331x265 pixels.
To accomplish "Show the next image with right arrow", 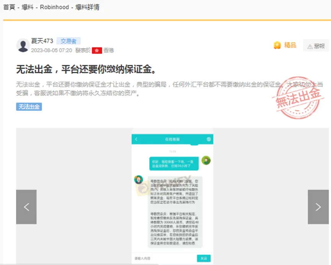I will (318, 207).
